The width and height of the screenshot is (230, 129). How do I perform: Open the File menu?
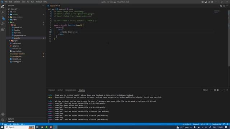[x=6, y=2]
